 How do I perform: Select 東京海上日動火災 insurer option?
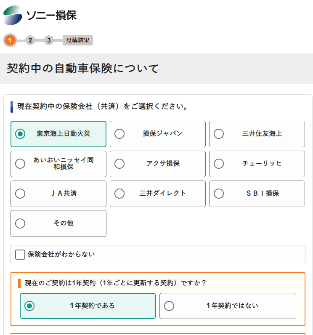pyautogui.click(x=58, y=134)
